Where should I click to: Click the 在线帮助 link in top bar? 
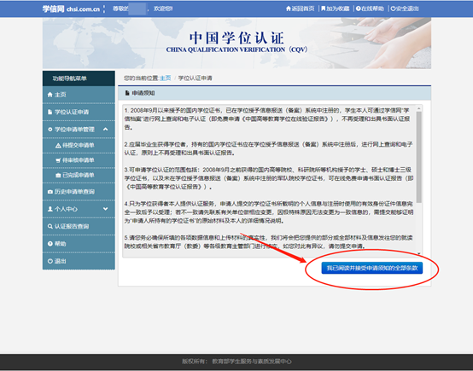tap(370, 9)
